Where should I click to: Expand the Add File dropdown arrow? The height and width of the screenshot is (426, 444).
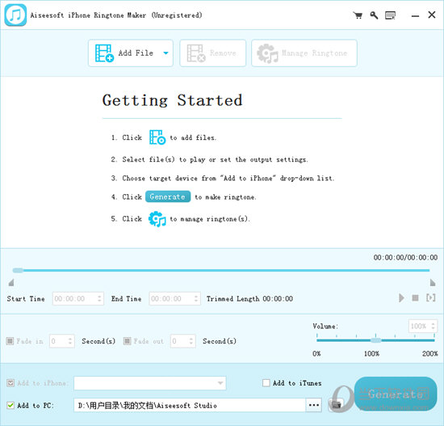(166, 53)
